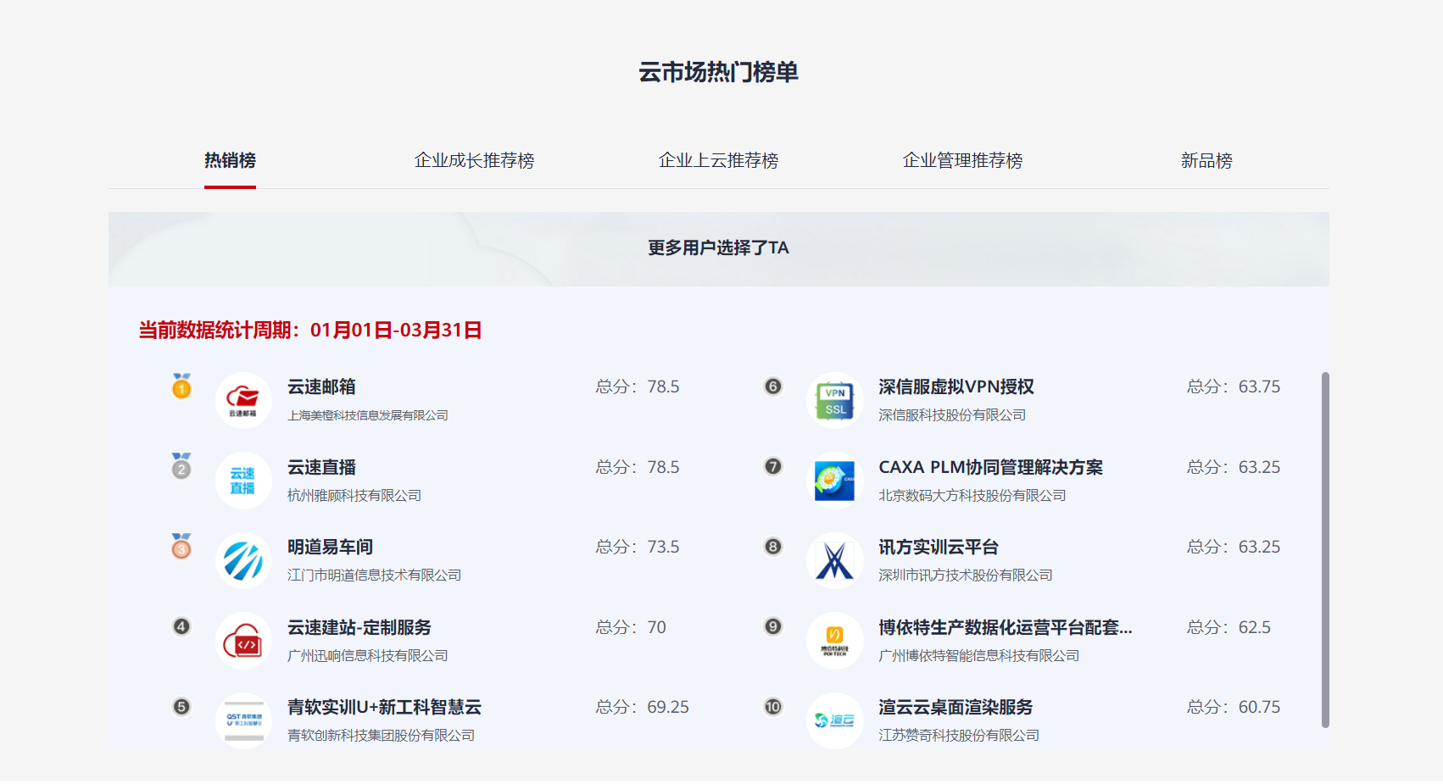This screenshot has height=784, width=1443.
Task: Click the 总分 62.5 score
Action: (x=1229, y=627)
